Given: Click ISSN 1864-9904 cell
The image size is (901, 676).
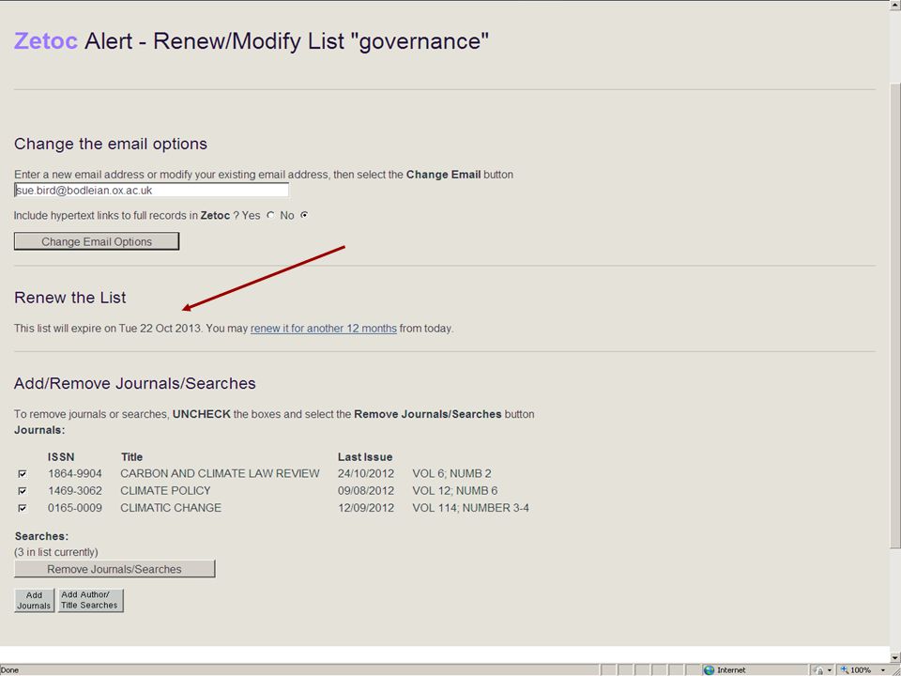Looking at the screenshot, I should tap(75, 473).
